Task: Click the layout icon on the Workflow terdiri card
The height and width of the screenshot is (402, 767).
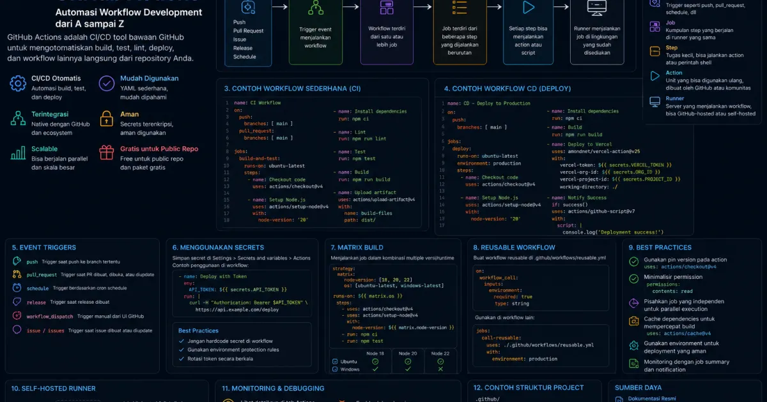Action: [x=387, y=7]
